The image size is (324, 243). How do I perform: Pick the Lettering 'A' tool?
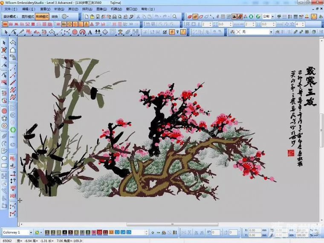point(90,32)
